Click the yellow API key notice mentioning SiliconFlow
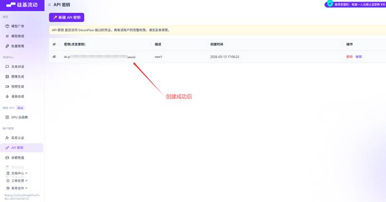 (x=217, y=30)
